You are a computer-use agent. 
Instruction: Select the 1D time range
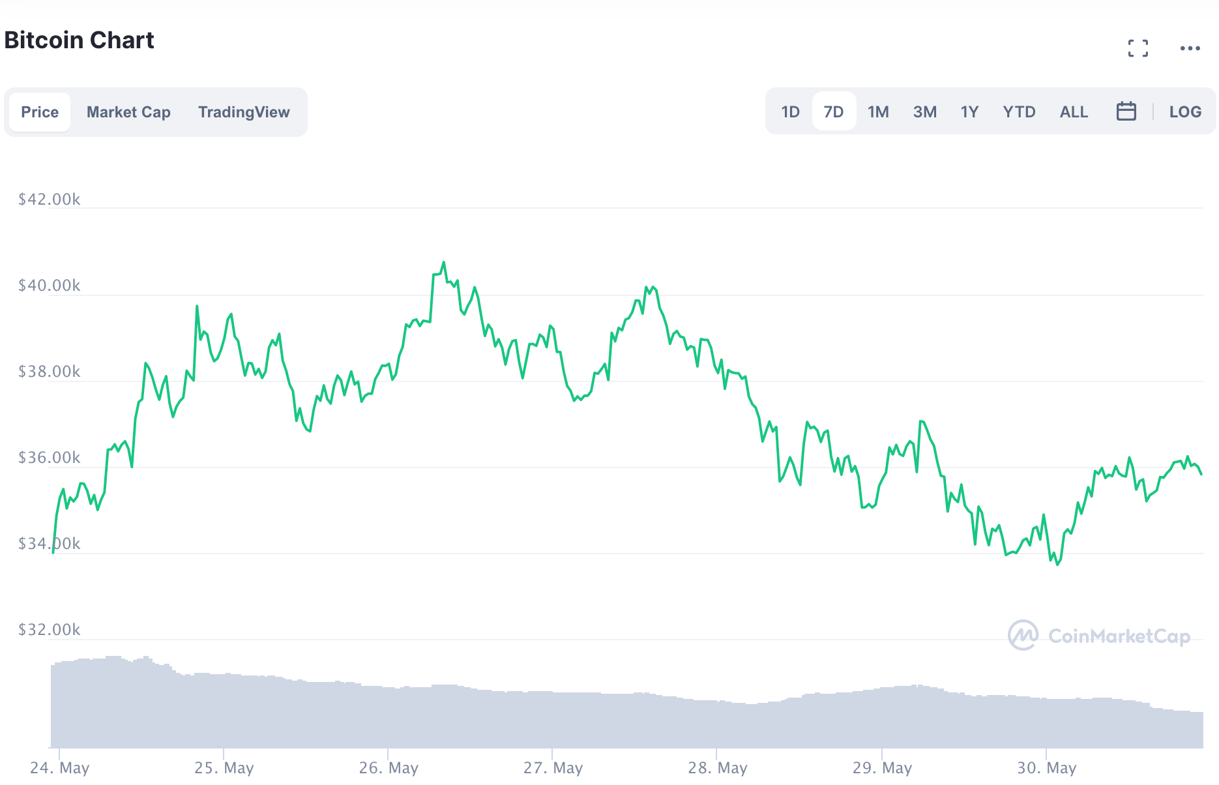pyautogui.click(x=790, y=111)
